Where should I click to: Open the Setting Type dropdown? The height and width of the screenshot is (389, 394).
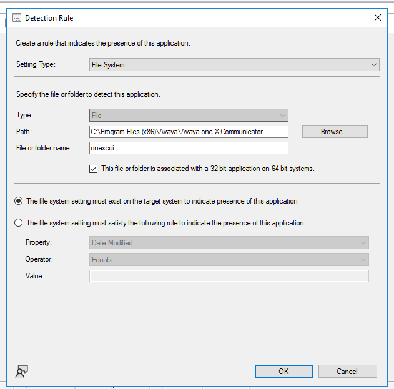(234, 65)
